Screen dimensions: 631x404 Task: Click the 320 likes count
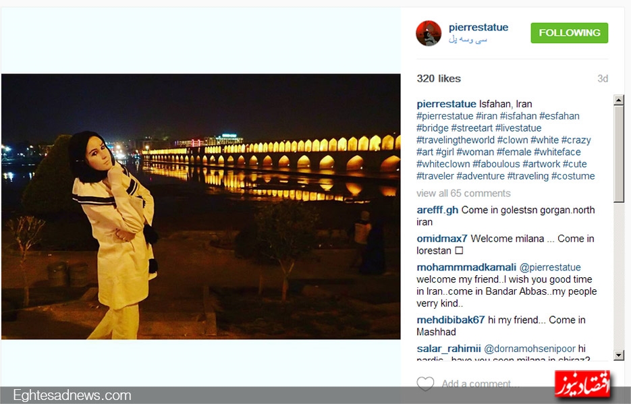pos(439,78)
